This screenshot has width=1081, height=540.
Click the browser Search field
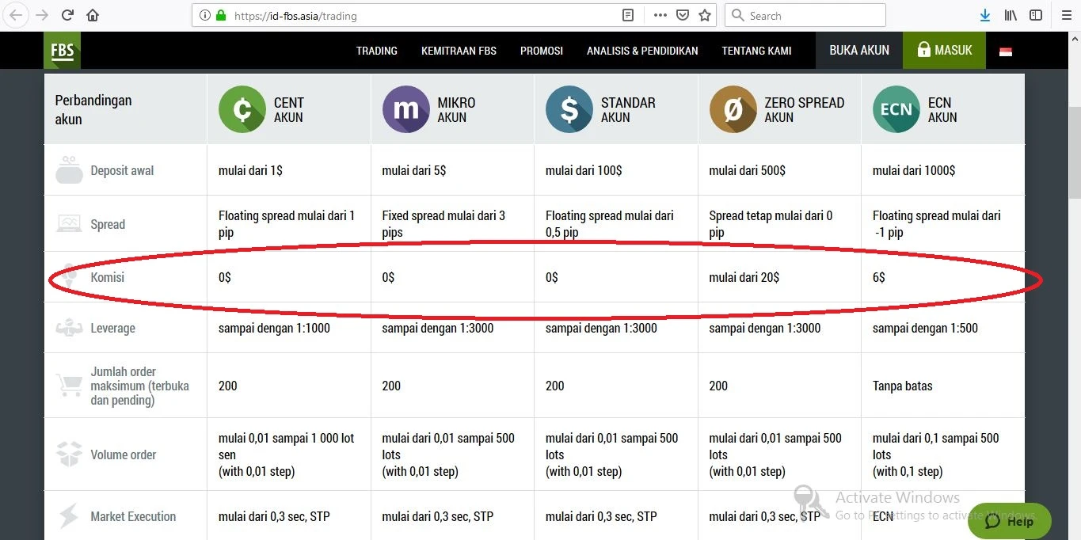tap(813, 15)
